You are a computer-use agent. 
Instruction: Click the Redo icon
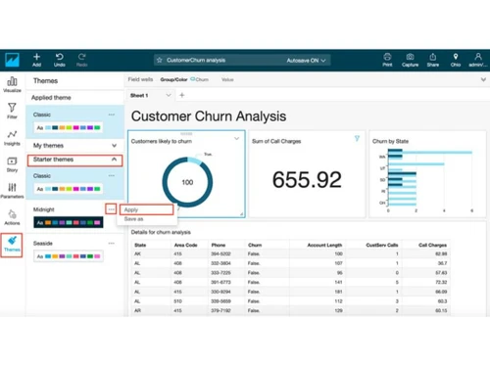tap(81, 57)
